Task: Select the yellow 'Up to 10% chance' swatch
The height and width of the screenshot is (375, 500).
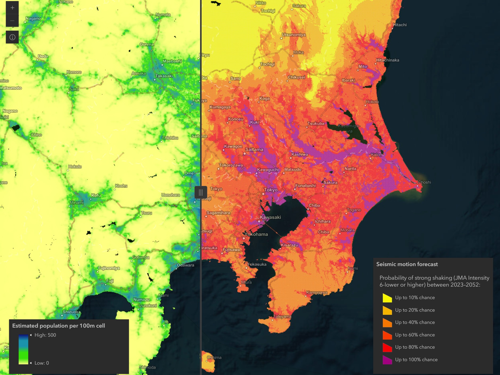Action: coord(387,298)
